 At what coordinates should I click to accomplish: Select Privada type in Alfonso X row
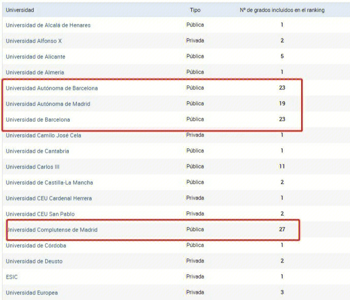195,41
